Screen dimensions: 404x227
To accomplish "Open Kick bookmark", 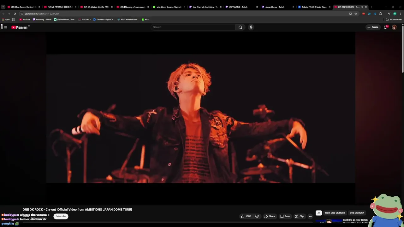I will click(x=145, y=20).
